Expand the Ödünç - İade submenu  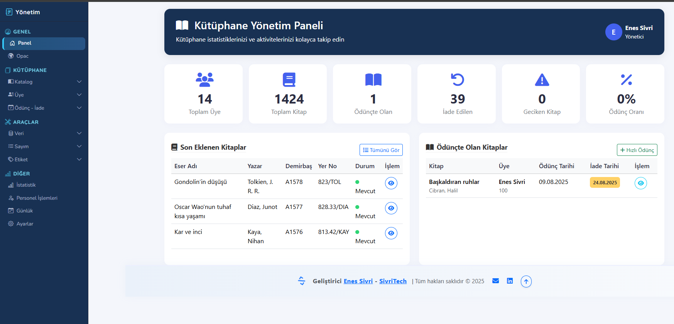pos(44,108)
